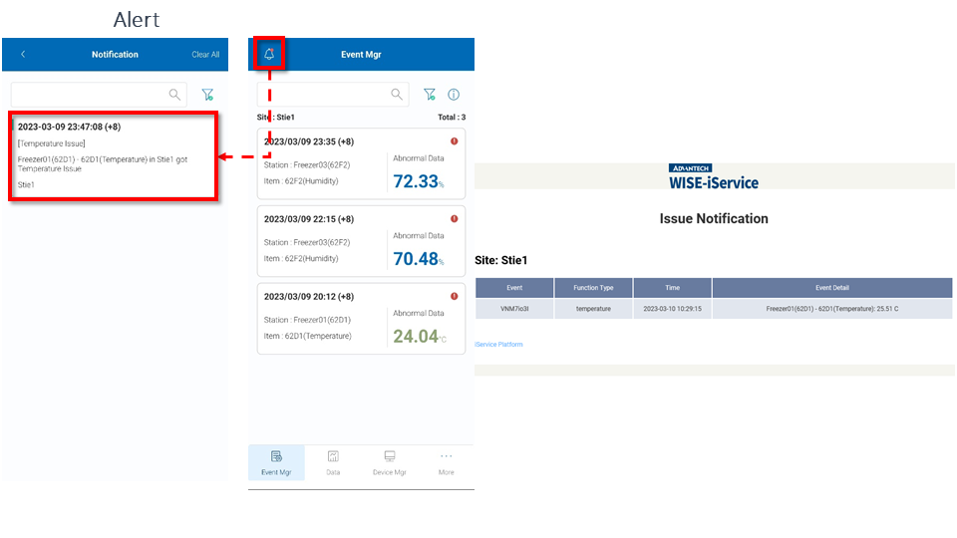Click the Notification panel filter icon
The image size is (957, 538).
(x=207, y=95)
